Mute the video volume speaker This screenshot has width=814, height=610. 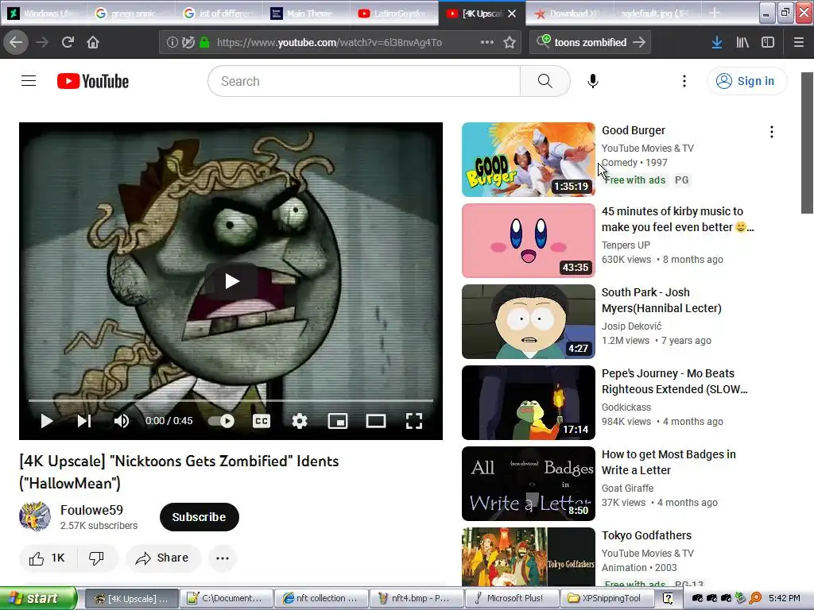(121, 421)
